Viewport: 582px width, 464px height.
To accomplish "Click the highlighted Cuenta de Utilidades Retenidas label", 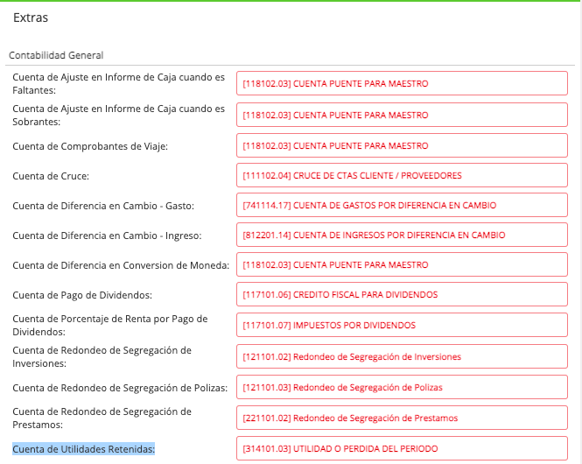I will pyautogui.click(x=83, y=449).
